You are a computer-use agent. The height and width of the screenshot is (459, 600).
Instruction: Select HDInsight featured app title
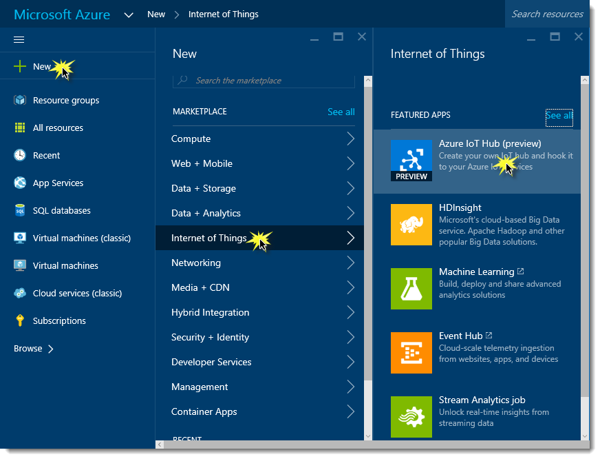[460, 207]
